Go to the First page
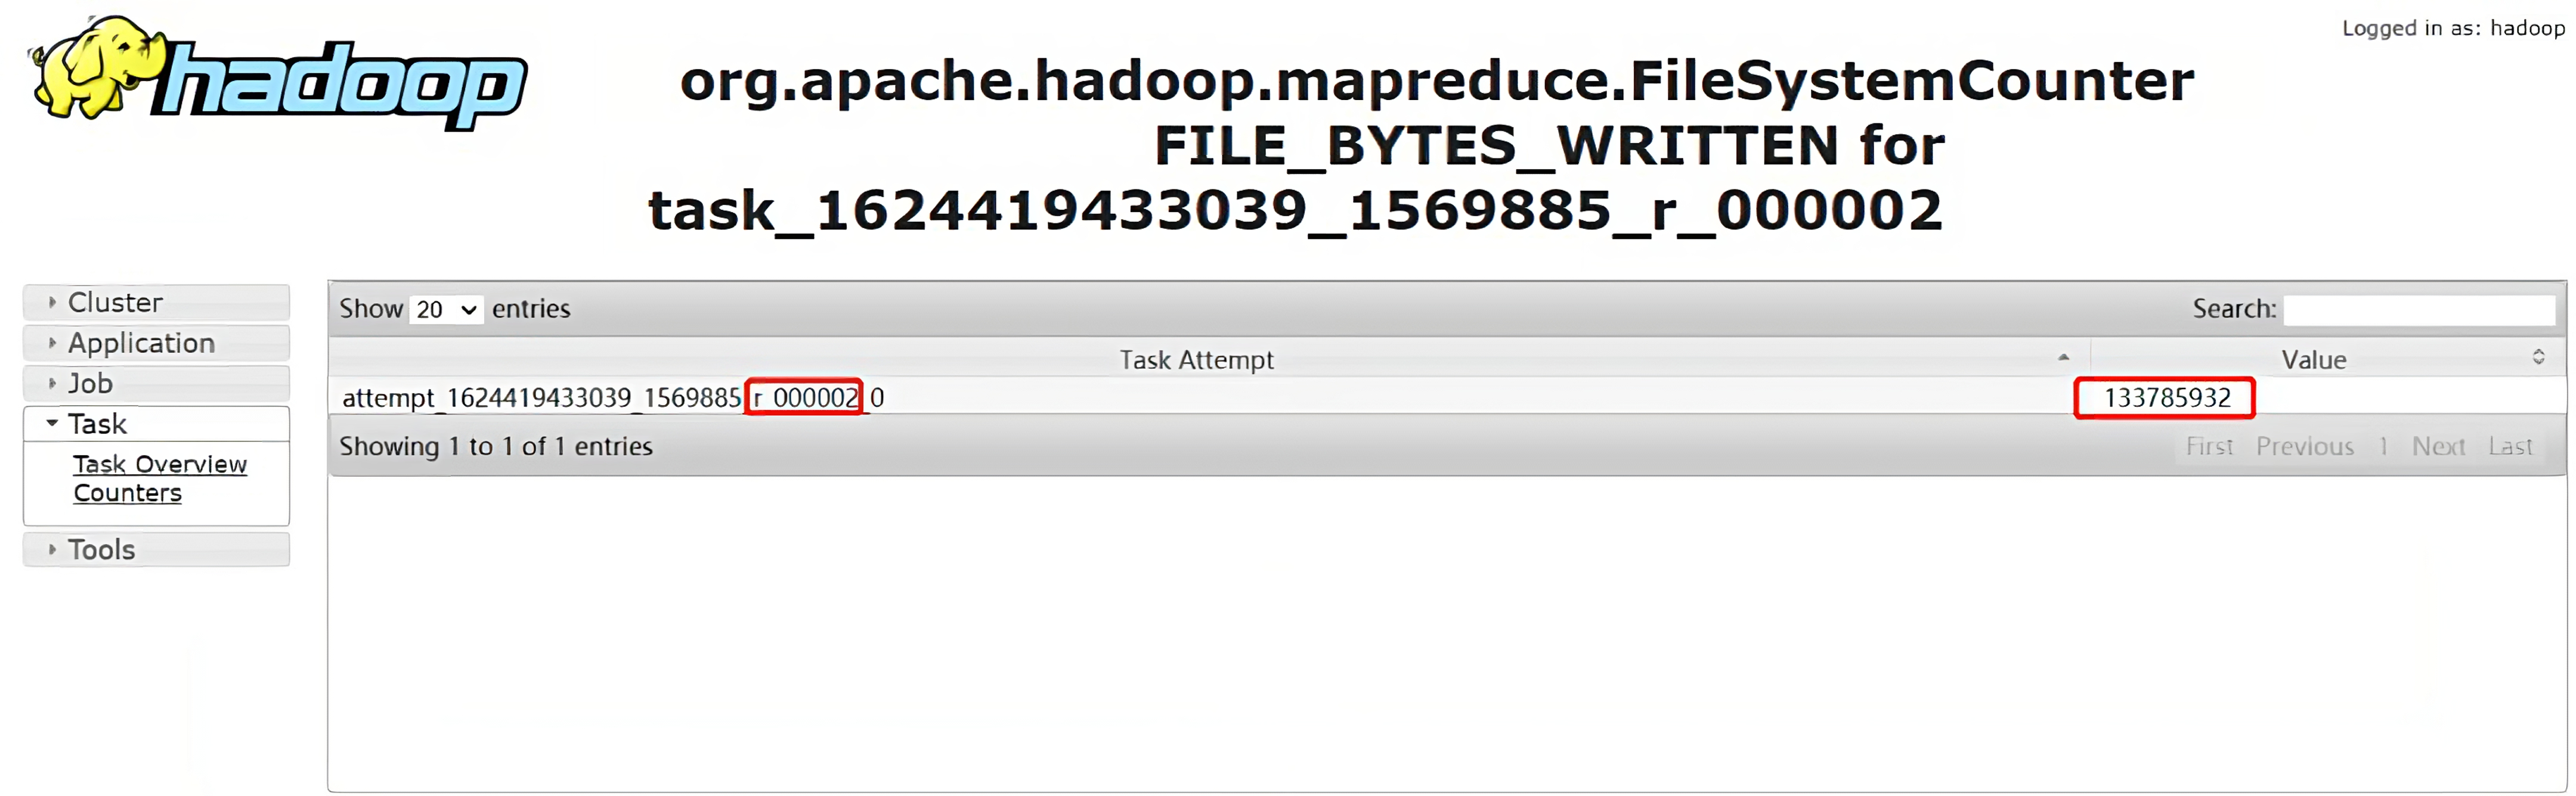 (x=2209, y=446)
